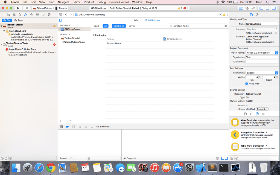Open the Project Format dropdown
This screenshot has height=175, width=280.
(262, 53)
